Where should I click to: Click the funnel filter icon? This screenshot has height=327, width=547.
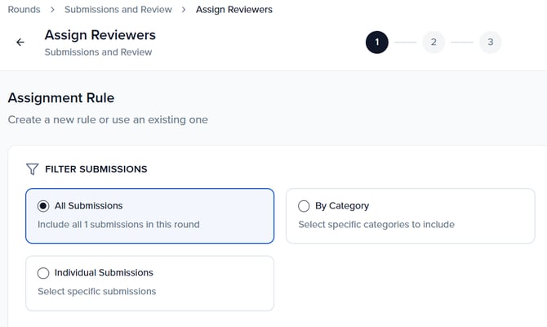(32, 169)
